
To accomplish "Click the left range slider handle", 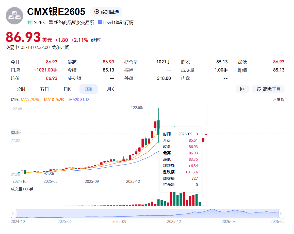I will pyautogui.click(x=14, y=213).
